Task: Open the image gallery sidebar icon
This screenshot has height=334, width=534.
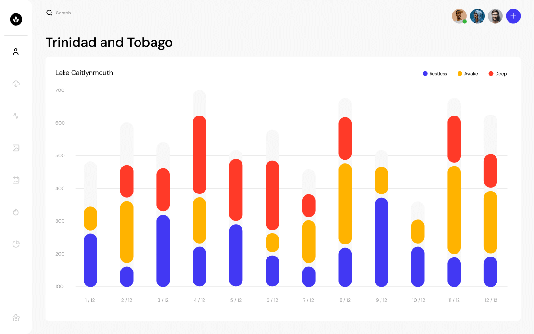Action: coord(16,148)
